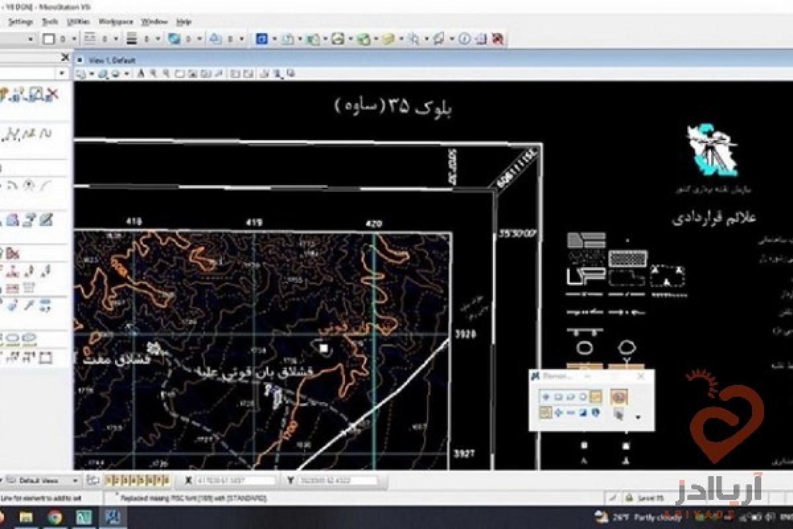The width and height of the screenshot is (793, 529).
Task: Open the Help menu
Action: coord(184,22)
